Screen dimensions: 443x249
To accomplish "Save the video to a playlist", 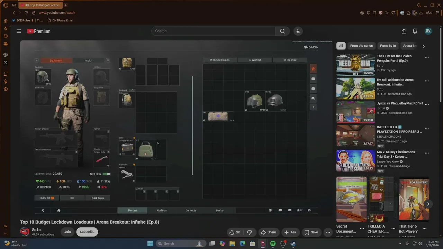I will coord(311,232).
